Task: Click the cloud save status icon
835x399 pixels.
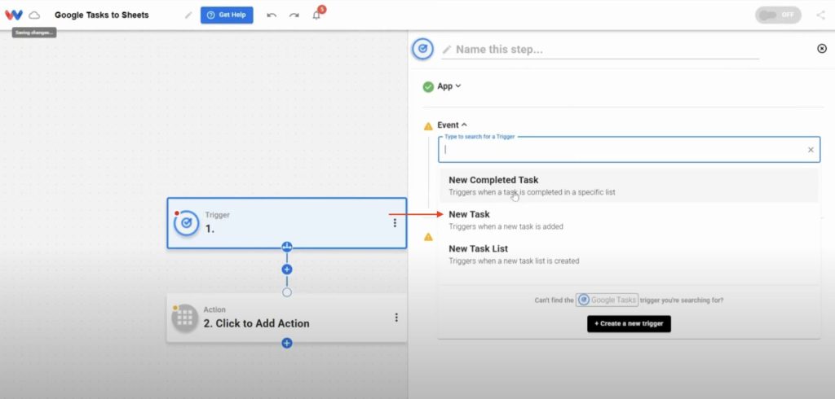Action: pos(34,15)
